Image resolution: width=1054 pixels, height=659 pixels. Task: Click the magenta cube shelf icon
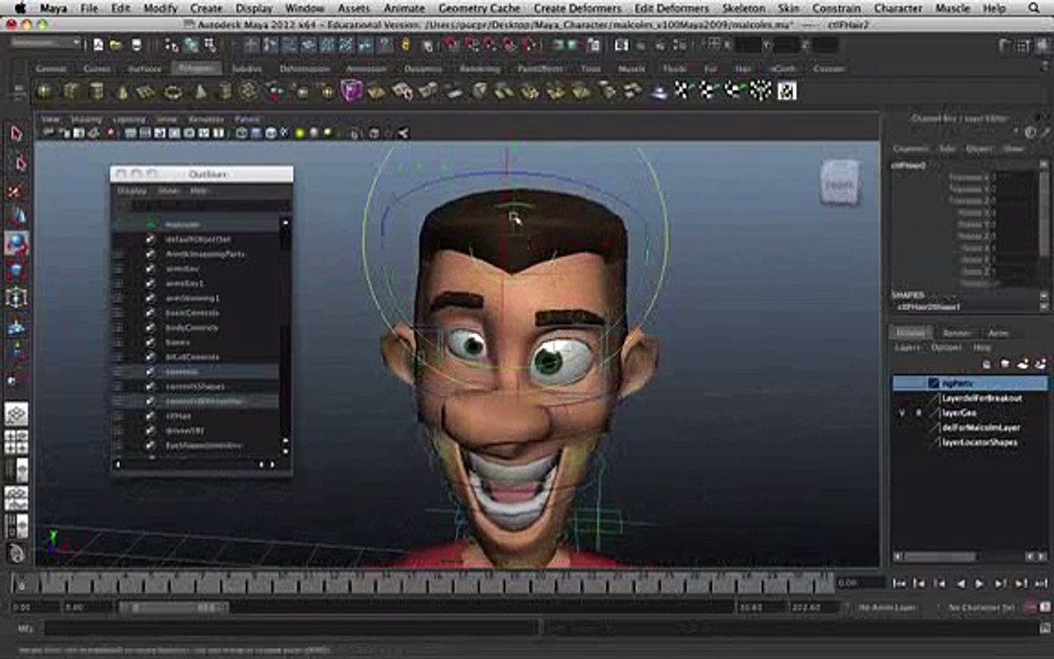[x=351, y=90]
